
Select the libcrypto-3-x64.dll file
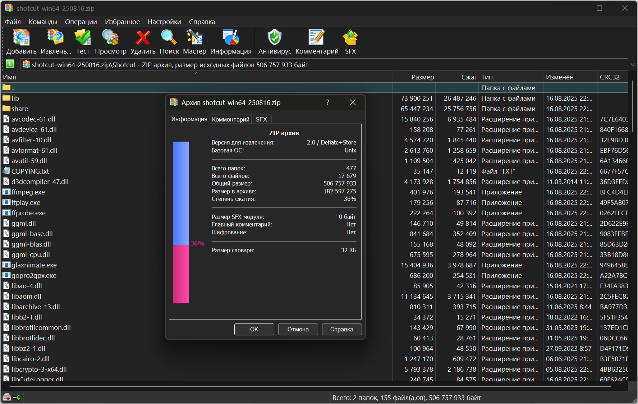(39, 369)
